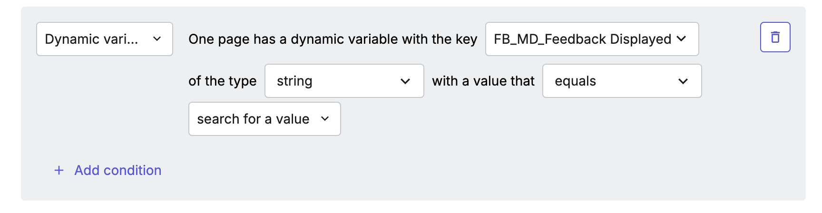Click the chevron next to FB_MD_Feedback Displayed
Image resolution: width=822 pixels, height=213 pixels.
pyautogui.click(x=682, y=39)
